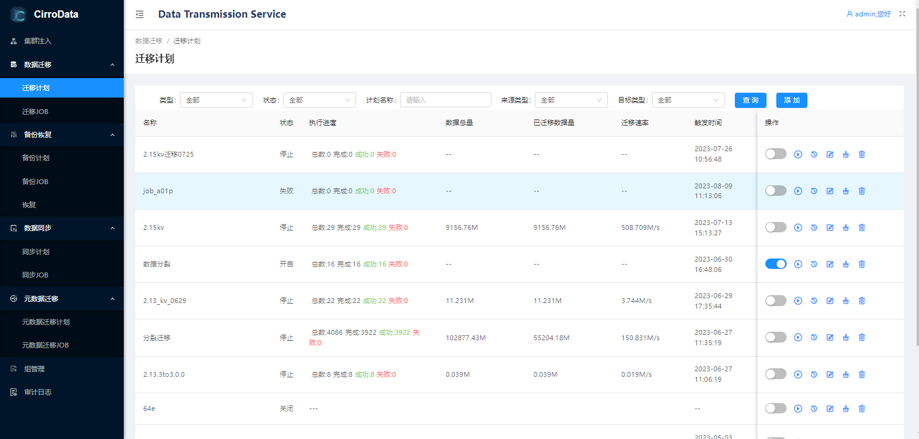Click the broom icon for 2.13_kv_0629
This screenshot has width=919, height=439.
[846, 301]
